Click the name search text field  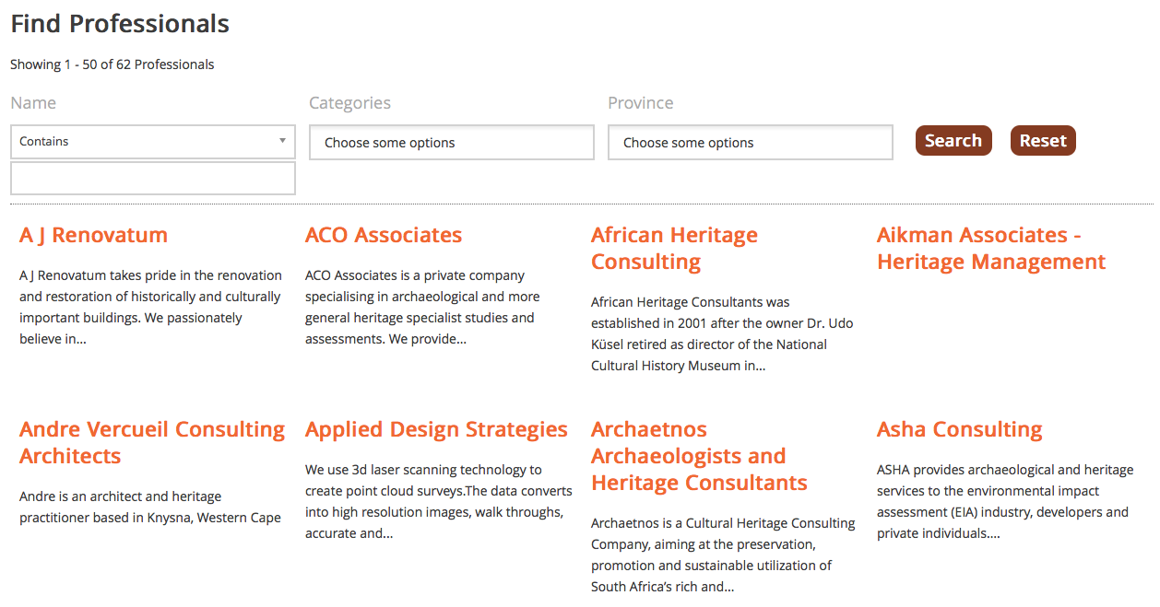coord(153,179)
